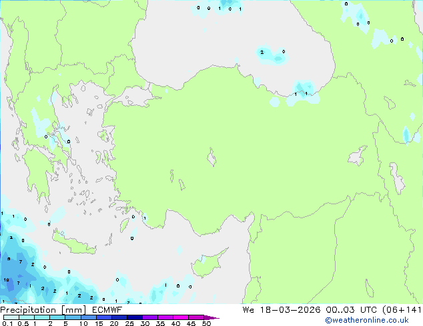The image size is (423, 326).
Task: Select the 5–10 mm legend color
Action: (x=73, y=317)
